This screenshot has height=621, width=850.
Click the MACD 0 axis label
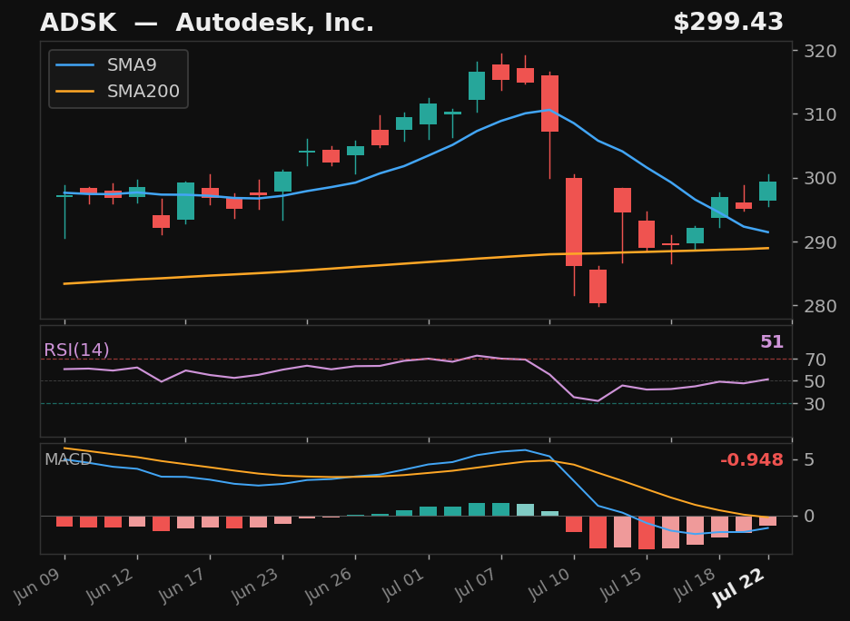(809, 517)
